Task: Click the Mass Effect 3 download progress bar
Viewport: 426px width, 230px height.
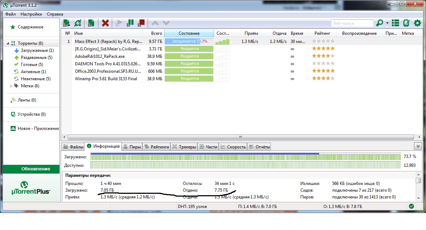Action: coord(189,41)
